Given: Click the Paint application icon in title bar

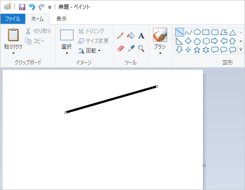Looking at the screenshot, I should pos(7,7).
